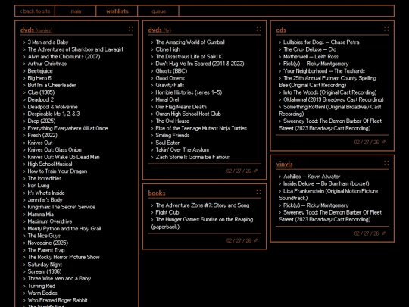
Task: Select the 'Big Hero 6' entry
Action: tap(39, 78)
